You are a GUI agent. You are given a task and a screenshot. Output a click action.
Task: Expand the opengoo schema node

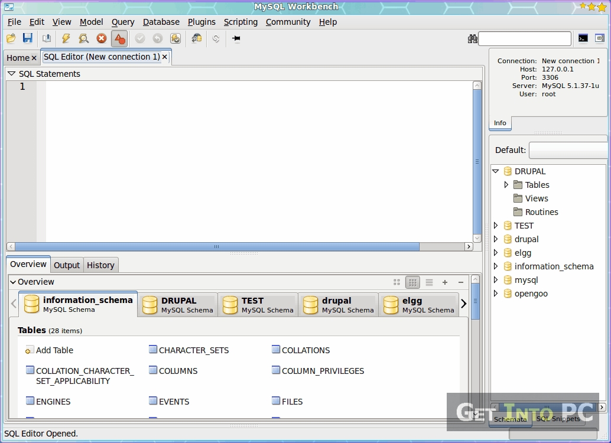point(496,294)
